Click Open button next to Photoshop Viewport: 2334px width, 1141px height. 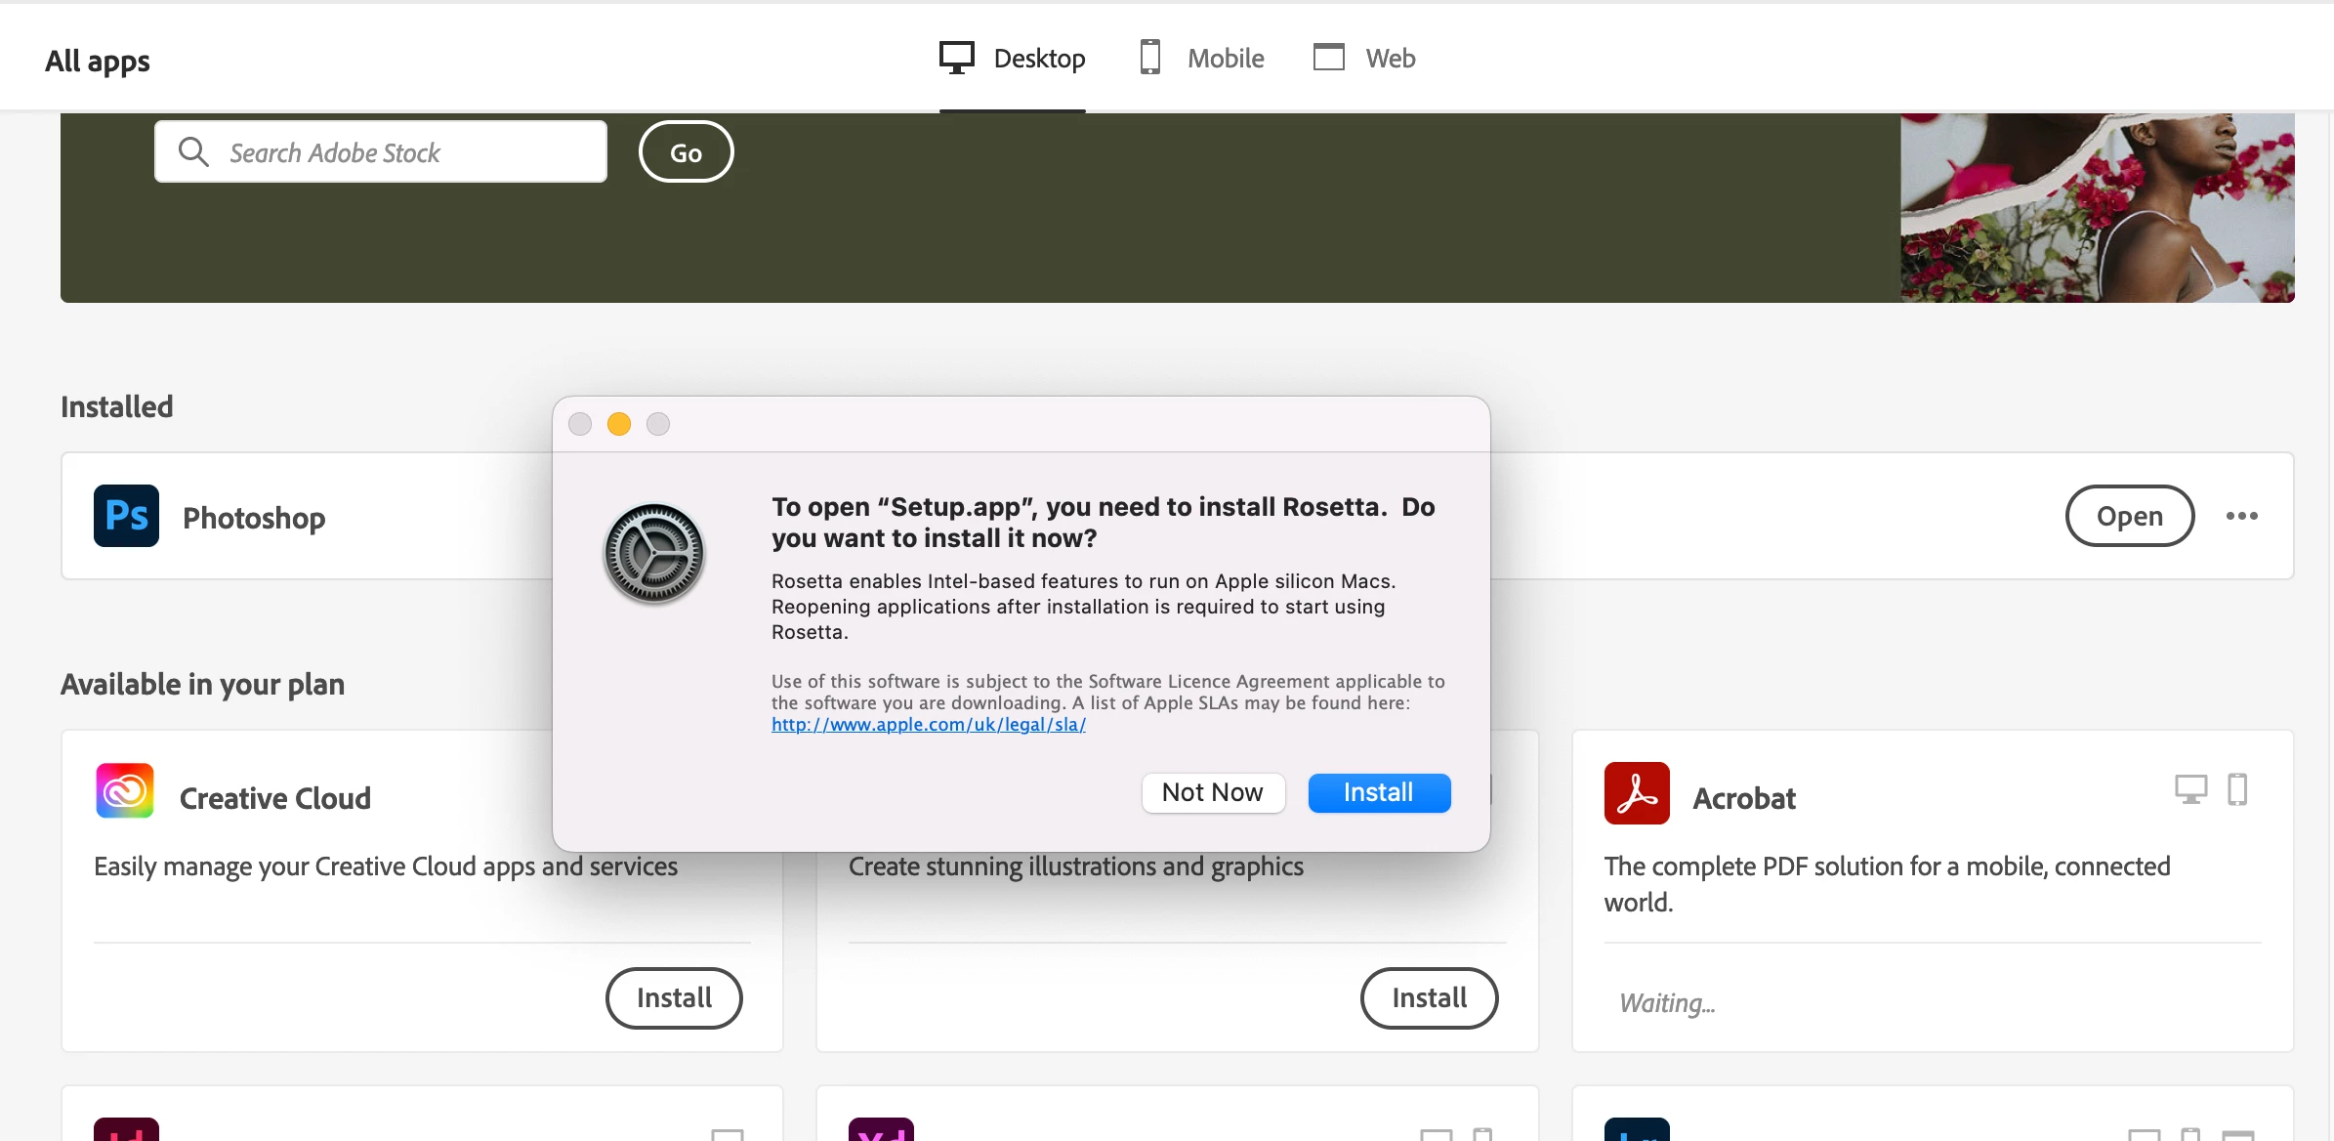[2129, 516]
